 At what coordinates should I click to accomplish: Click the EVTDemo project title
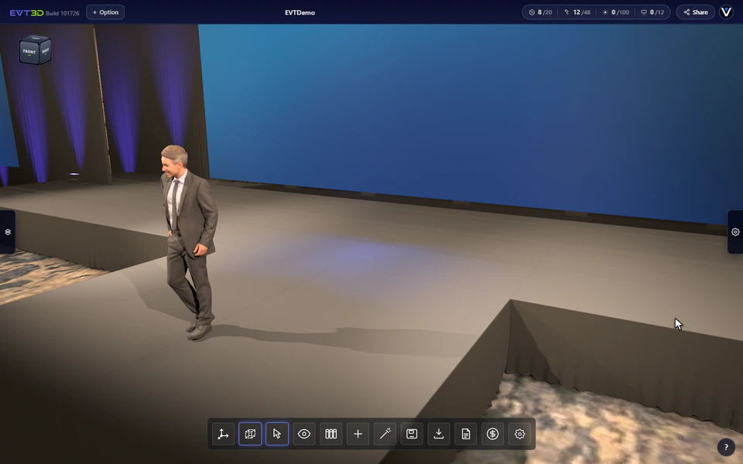pos(300,13)
